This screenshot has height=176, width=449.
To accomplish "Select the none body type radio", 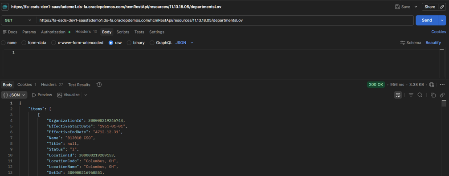I will (3, 43).
